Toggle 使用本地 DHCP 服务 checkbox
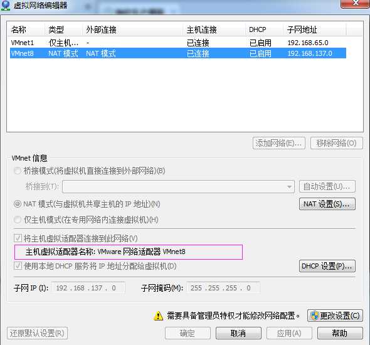Screen dimensions: 370x345 (x=18, y=266)
